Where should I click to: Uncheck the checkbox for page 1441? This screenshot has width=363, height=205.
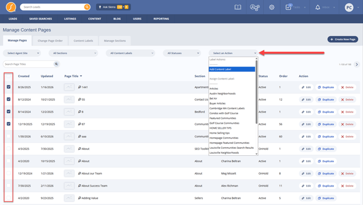[9, 87]
